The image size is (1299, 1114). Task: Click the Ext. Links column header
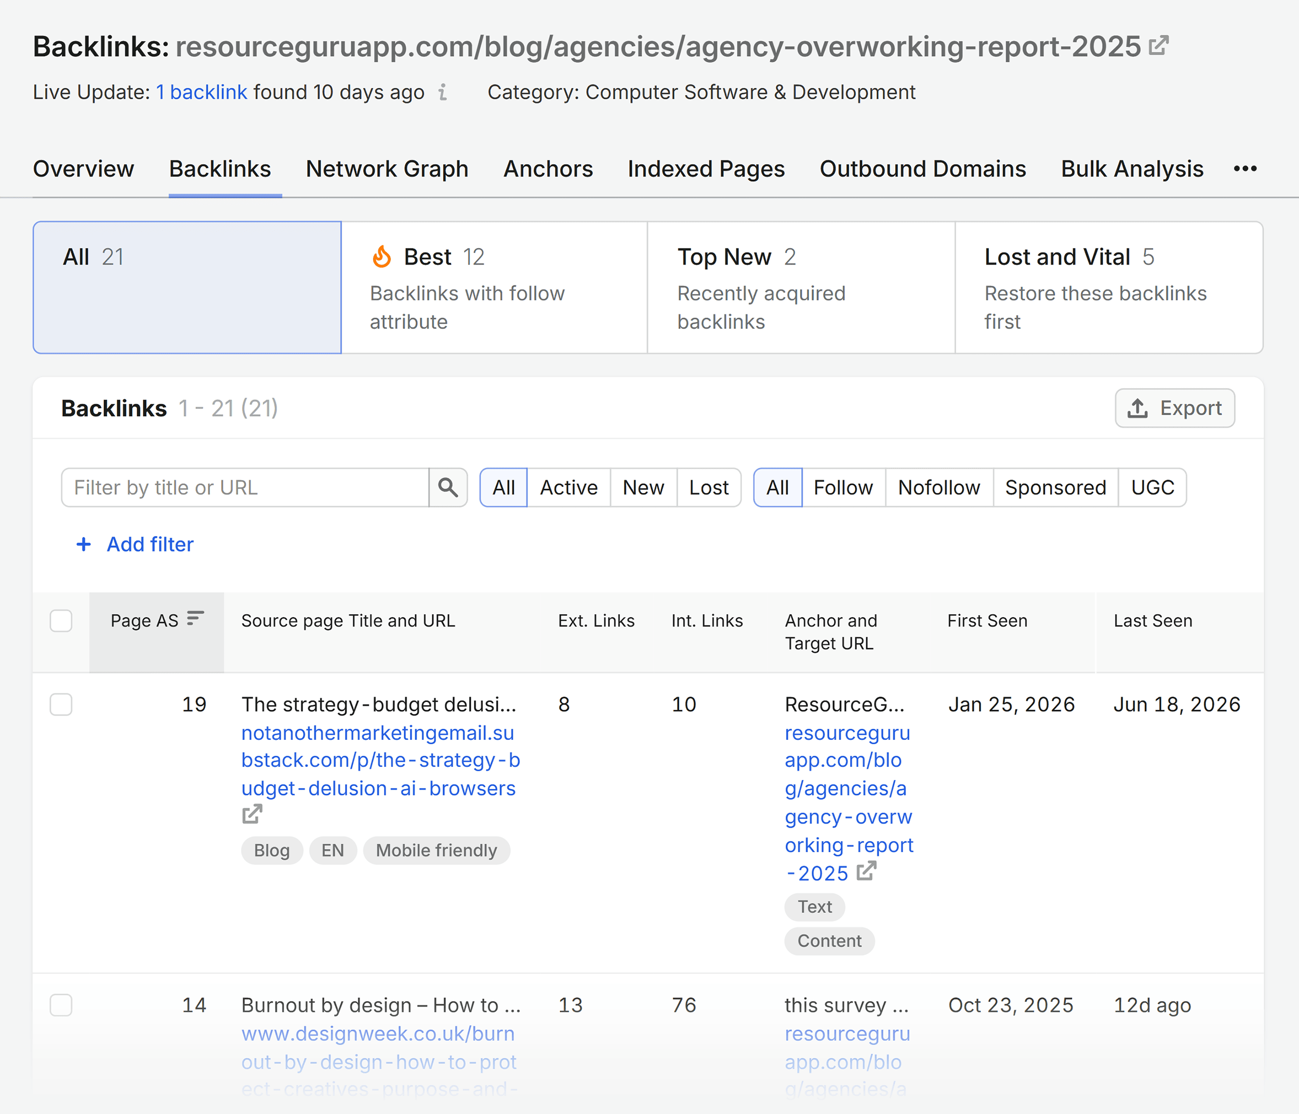[x=596, y=620]
